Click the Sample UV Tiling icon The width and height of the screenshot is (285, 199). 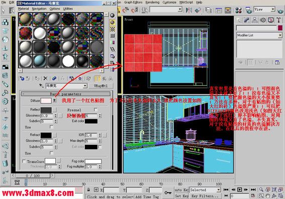tap(113, 36)
